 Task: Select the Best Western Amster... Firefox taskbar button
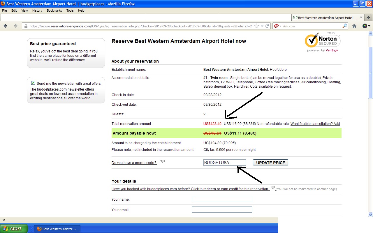pyautogui.click(x=57, y=229)
